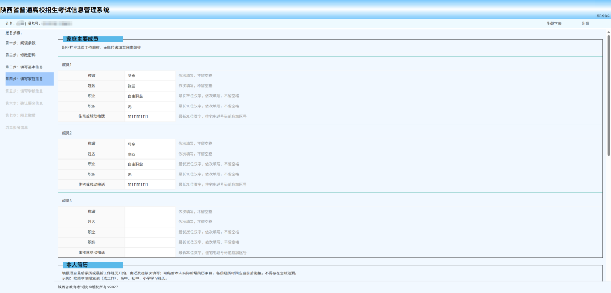
Task: Click the vertical page scrollbar thumb
Action: [x=608, y=96]
